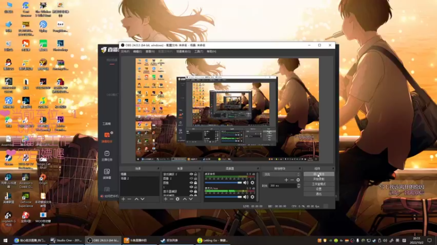This screenshot has height=245, width=437.
Task: Open transition properties gear icon
Action: 298,180
